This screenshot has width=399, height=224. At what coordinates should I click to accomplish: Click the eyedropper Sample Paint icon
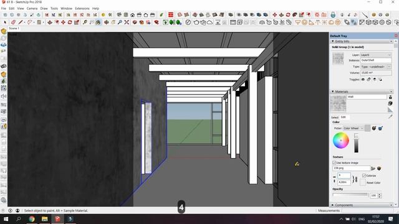(x=390, y=116)
